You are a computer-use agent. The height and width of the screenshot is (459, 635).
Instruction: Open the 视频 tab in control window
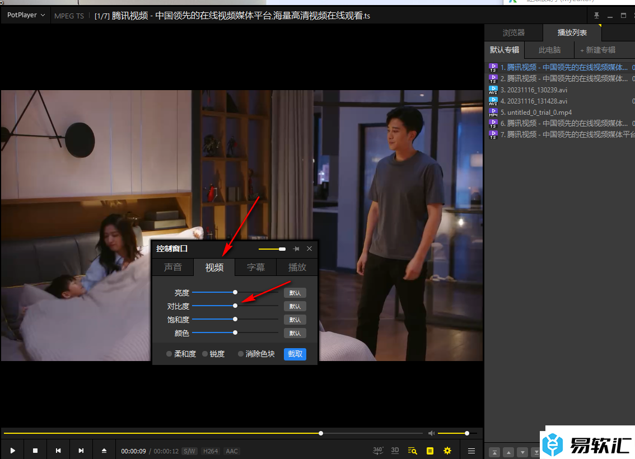coord(214,267)
